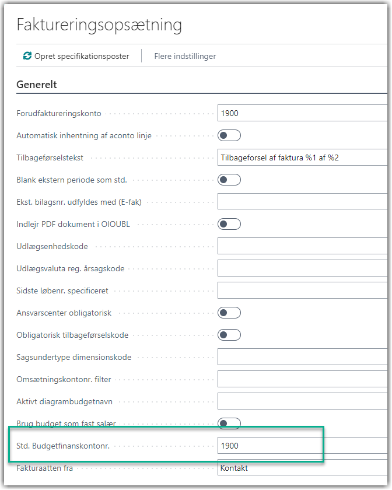Select Sagsundertype dimensionskode field
The height and width of the screenshot is (490, 392).
click(302, 357)
